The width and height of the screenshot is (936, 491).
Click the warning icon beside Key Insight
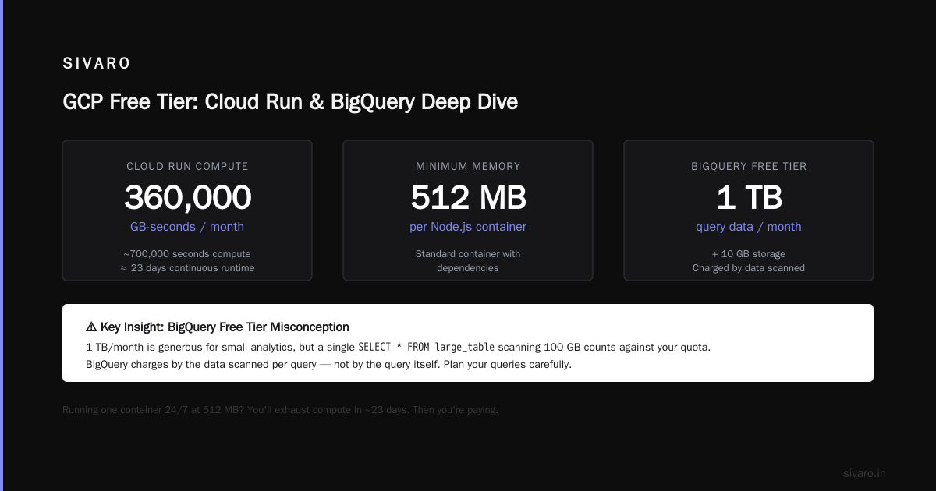pyautogui.click(x=91, y=327)
